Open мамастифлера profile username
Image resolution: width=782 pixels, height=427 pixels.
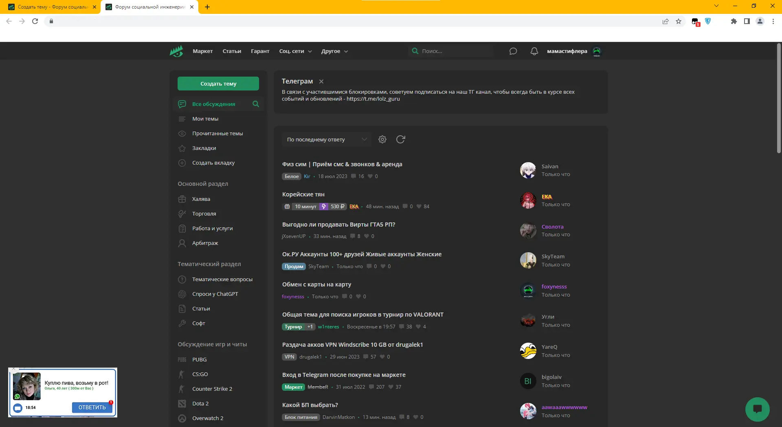pos(567,51)
